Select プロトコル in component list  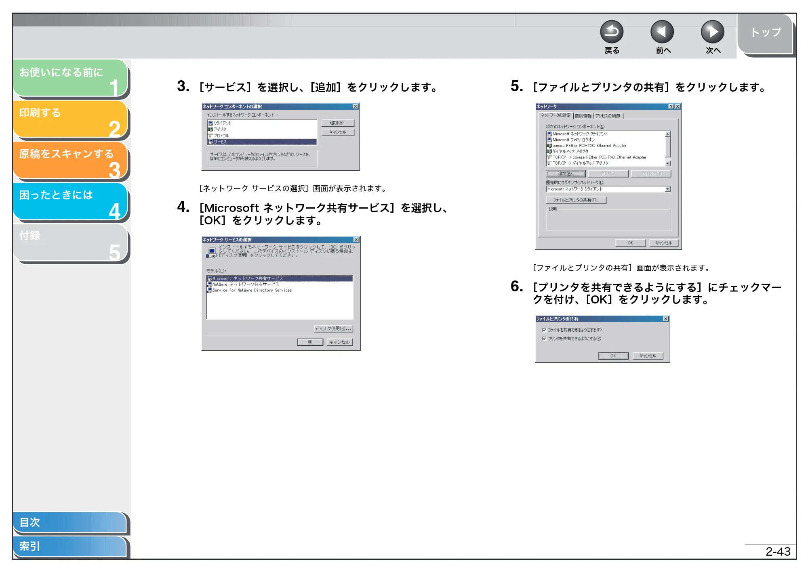(262, 136)
